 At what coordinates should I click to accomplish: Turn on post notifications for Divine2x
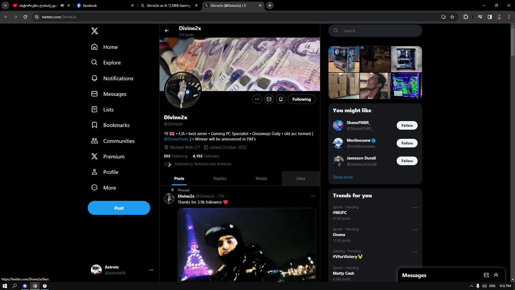click(x=281, y=99)
